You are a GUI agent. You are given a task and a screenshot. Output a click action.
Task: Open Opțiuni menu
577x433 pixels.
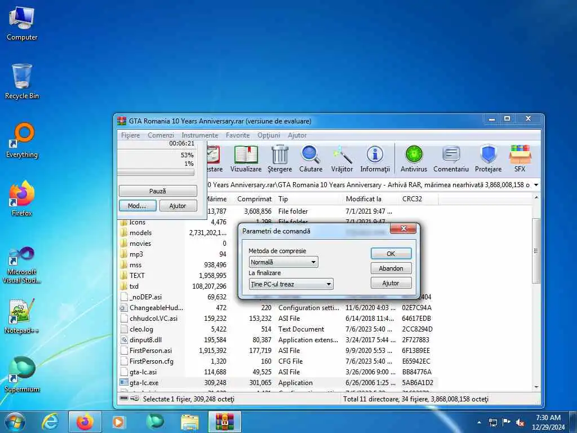pos(269,135)
